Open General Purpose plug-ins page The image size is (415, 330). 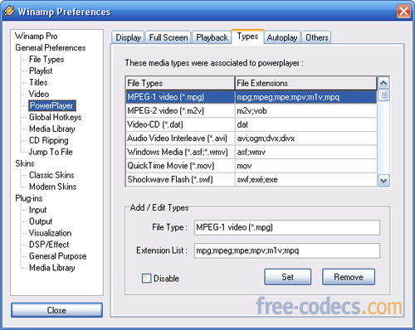[x=57, y=256]
